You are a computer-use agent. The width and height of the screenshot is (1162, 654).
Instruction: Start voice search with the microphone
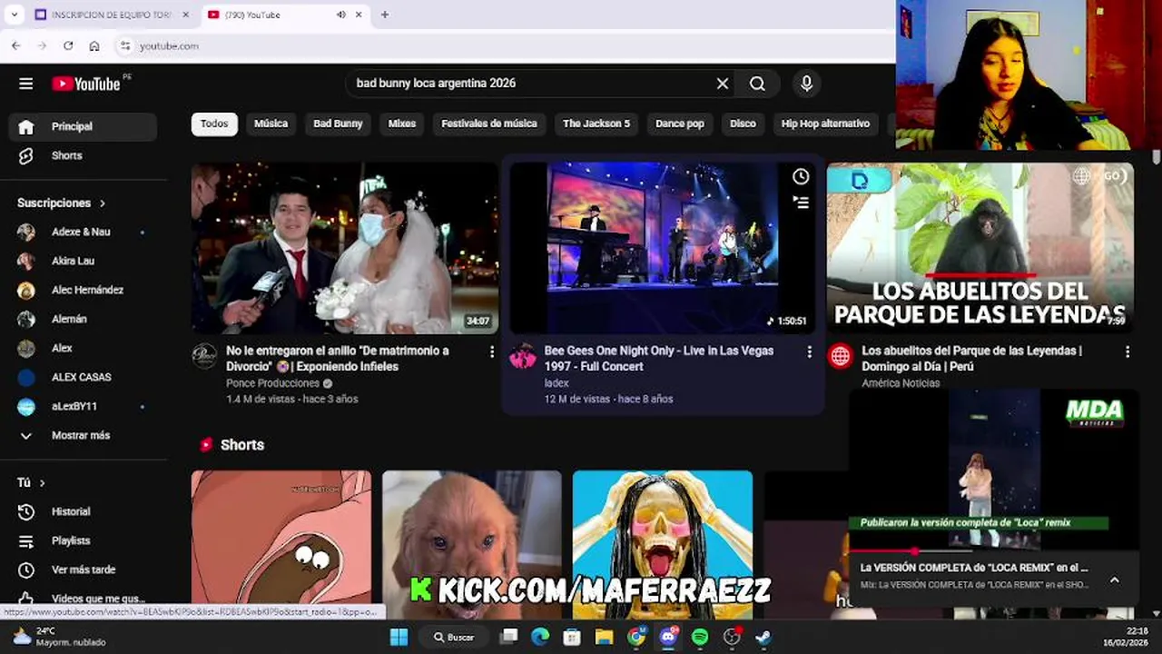coord(806,84)
